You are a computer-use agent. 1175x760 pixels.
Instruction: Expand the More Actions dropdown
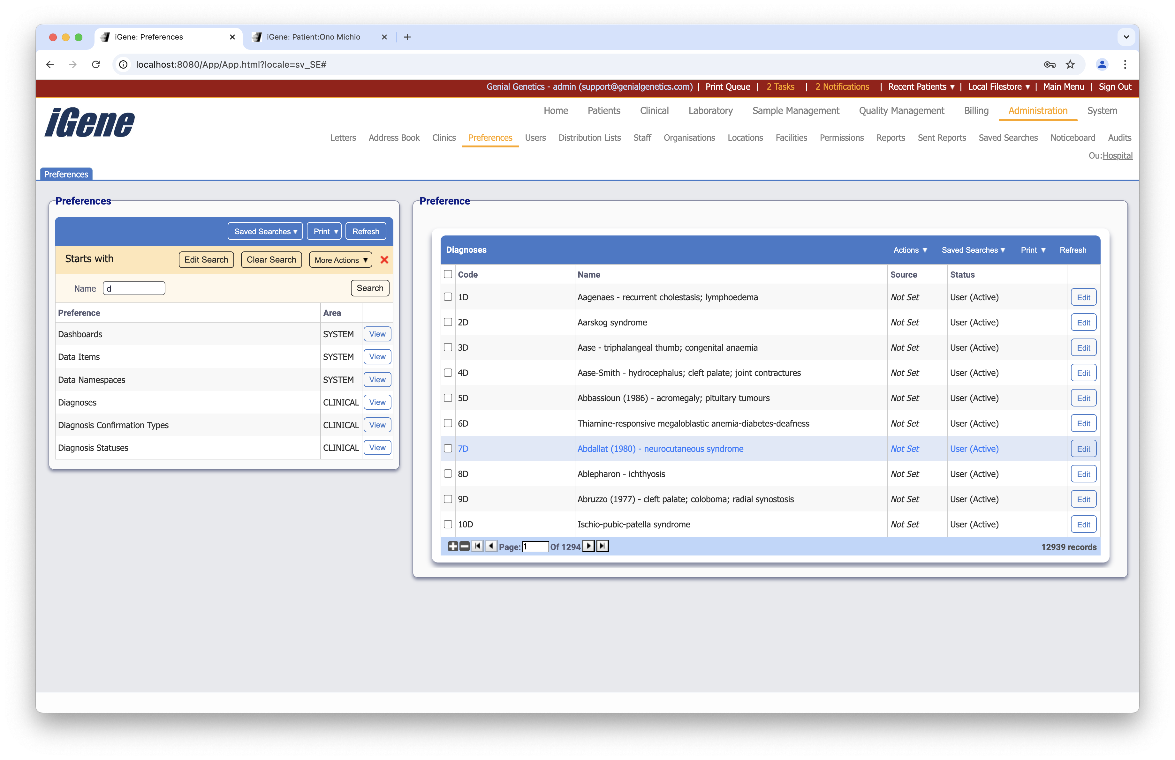coord(341,260)
